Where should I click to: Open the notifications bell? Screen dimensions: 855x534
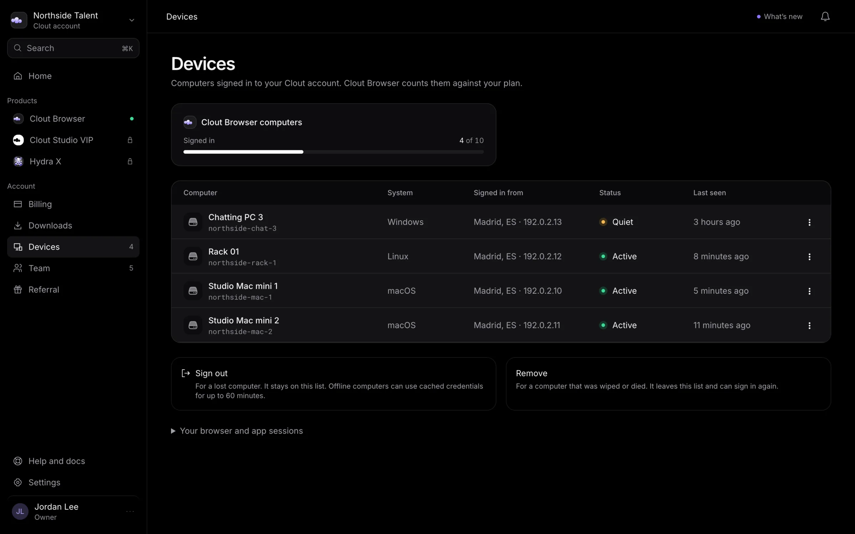(825, 16)
